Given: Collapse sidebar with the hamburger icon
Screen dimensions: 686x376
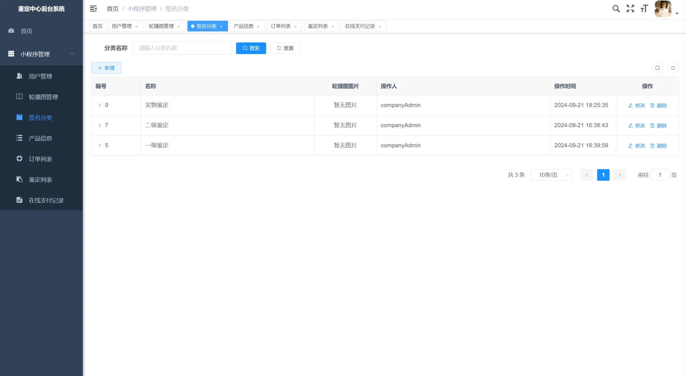Looking at the screenshot, I should [x=93, y=9].
